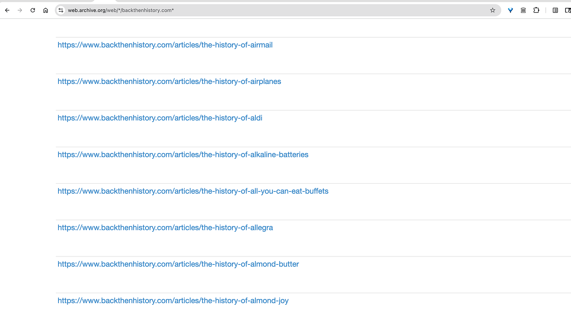Open the-history-of-almond-joy archive link
Screen dimensions: 571x326
pos(173,301)
